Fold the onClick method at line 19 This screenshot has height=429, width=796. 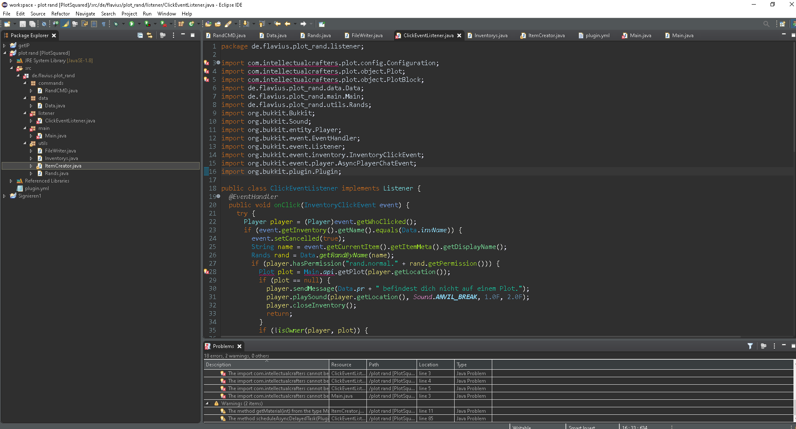click(x=218, y=196)
